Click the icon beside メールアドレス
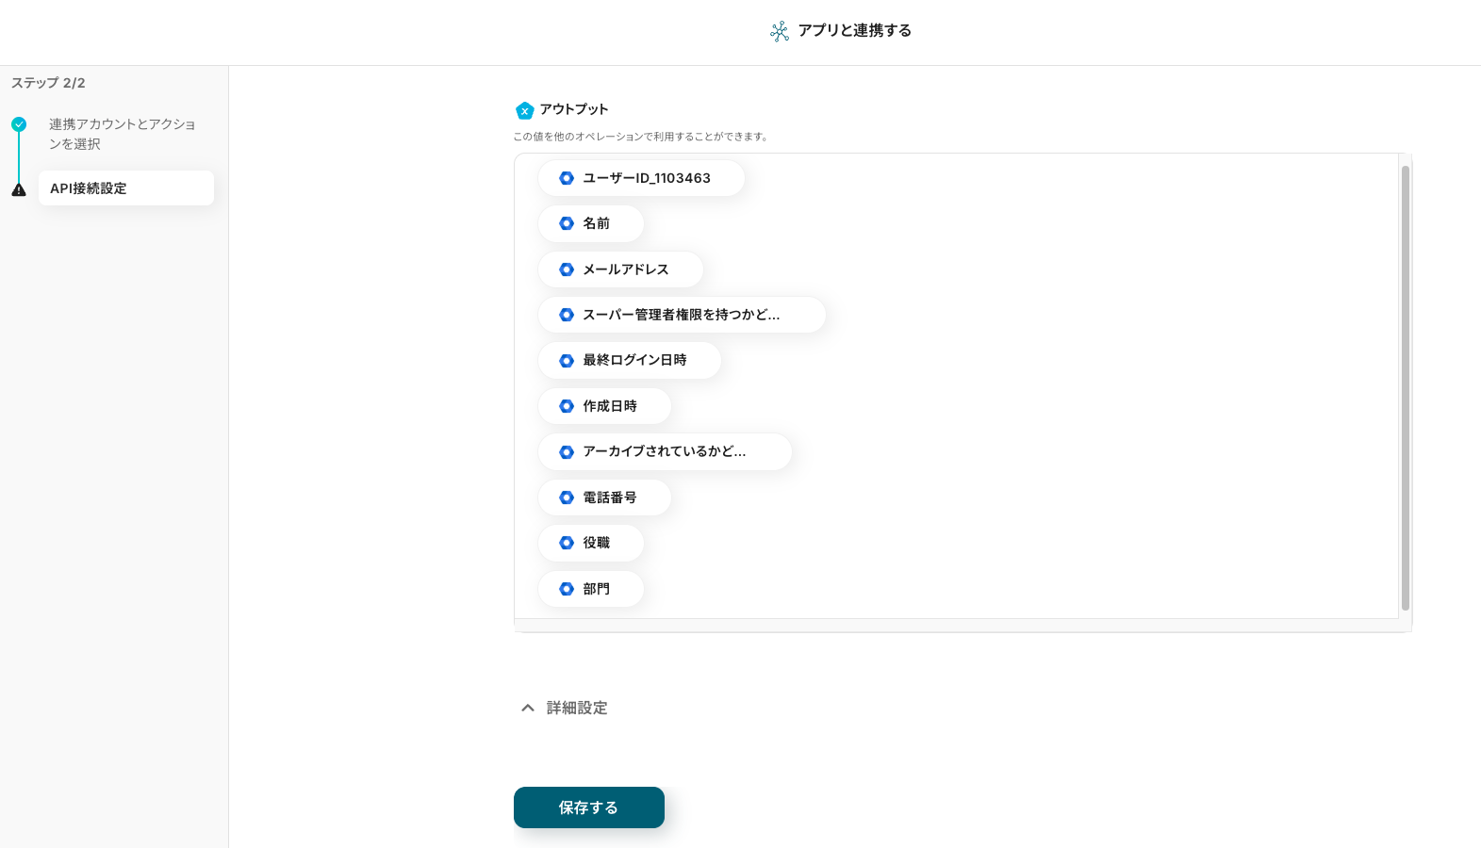 [x=567, y=269]
